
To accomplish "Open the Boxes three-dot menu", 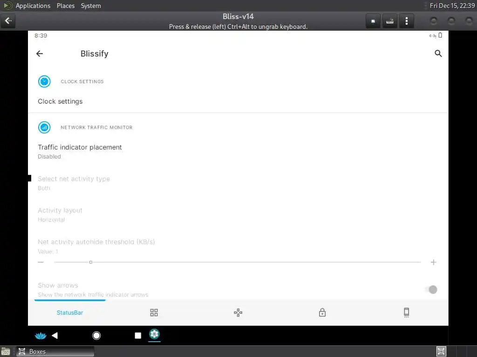I will pos(406,21).
